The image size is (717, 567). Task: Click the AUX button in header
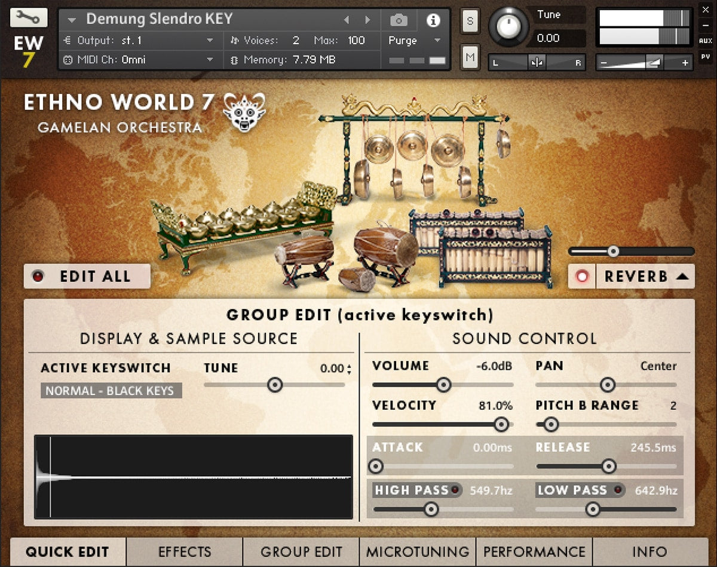coord(705,41)
